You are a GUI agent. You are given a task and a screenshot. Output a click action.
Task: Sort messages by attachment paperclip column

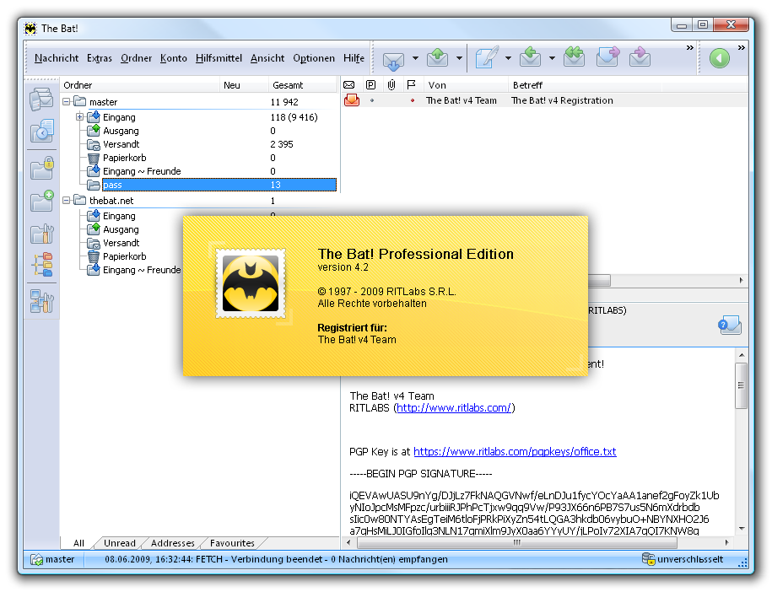pos(391,85)
